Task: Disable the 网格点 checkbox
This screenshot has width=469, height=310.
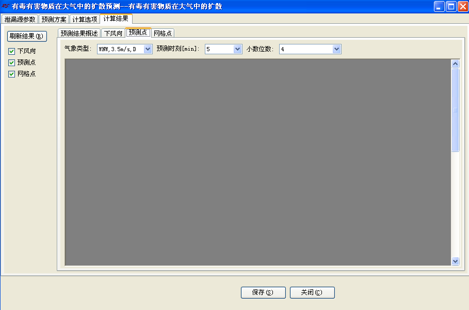Action: (12, 74)
